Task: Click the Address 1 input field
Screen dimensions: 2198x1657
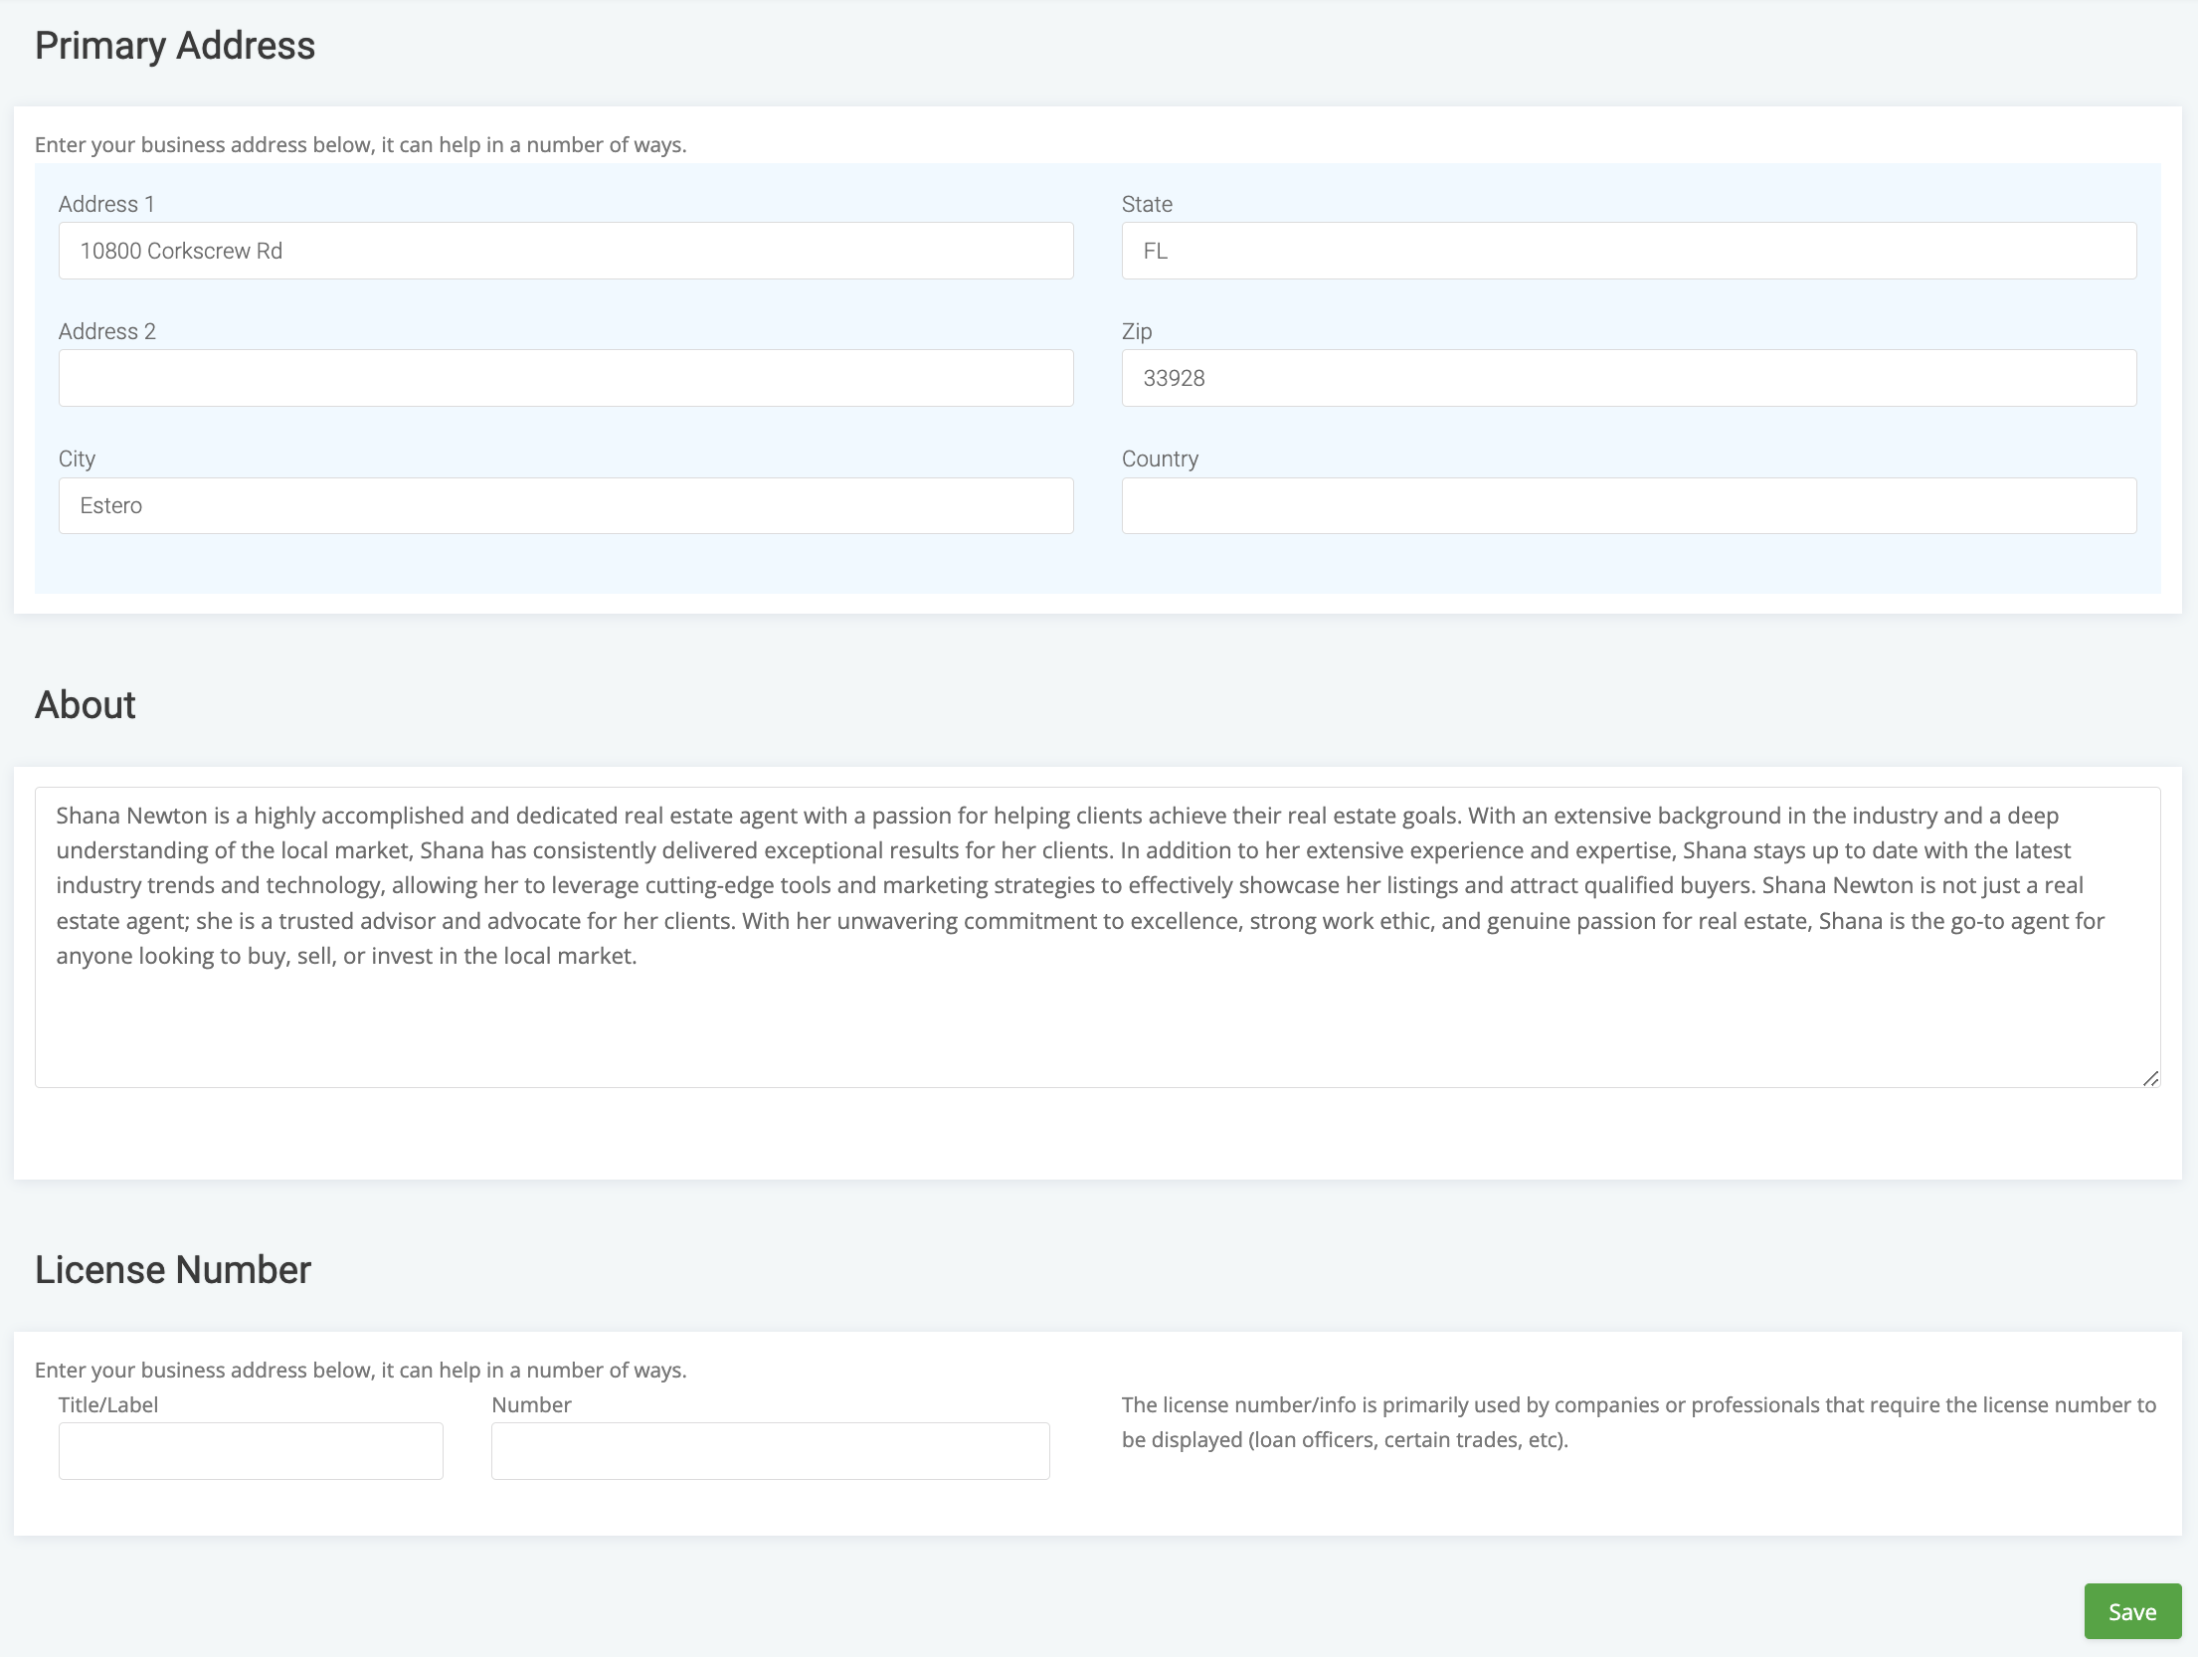Action: [565, 251]
